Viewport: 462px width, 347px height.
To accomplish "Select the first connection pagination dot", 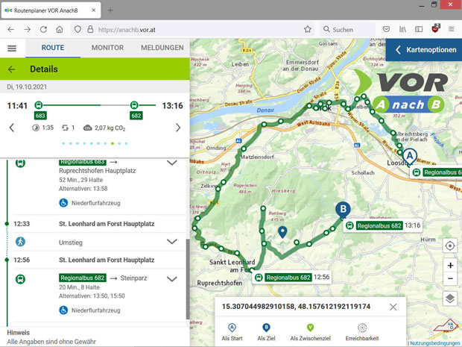I will point(63,143).
